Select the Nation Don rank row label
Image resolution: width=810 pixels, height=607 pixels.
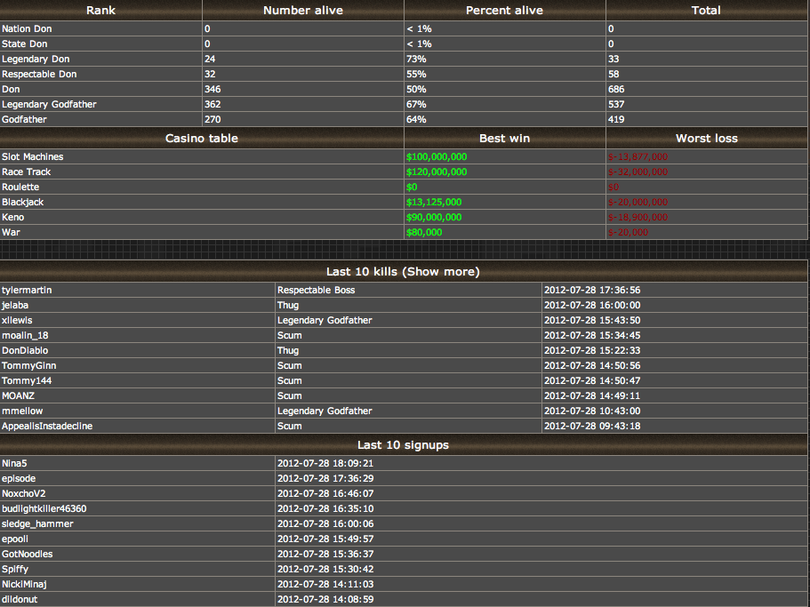coord(27,29)
